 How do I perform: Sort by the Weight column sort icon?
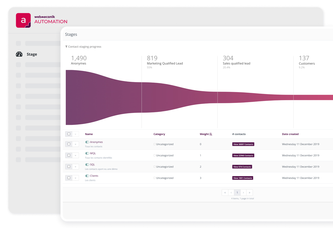pos(211,134)
